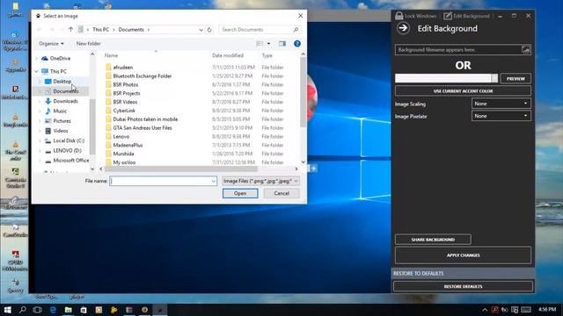The image size is (563, 316).
Task: Click the Help icon in file dialog
Action: coord(297,43)
